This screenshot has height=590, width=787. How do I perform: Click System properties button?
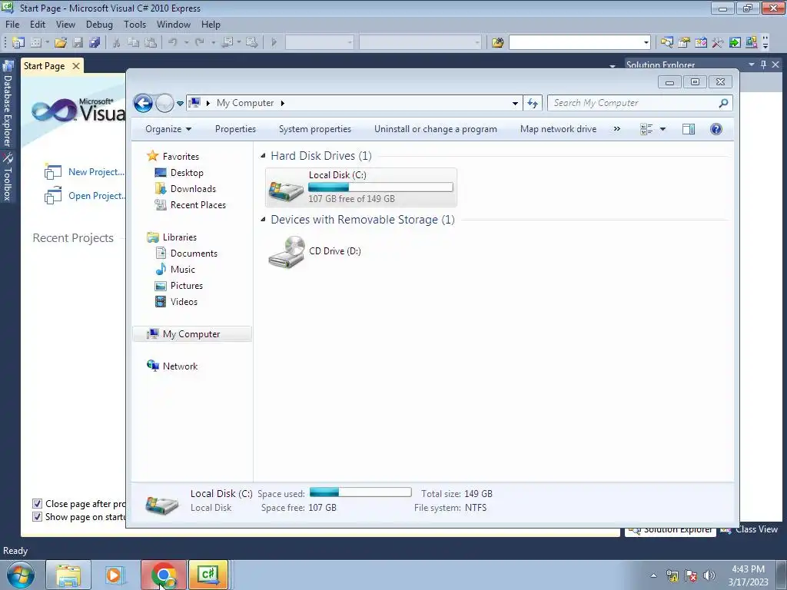click(315, 129)
